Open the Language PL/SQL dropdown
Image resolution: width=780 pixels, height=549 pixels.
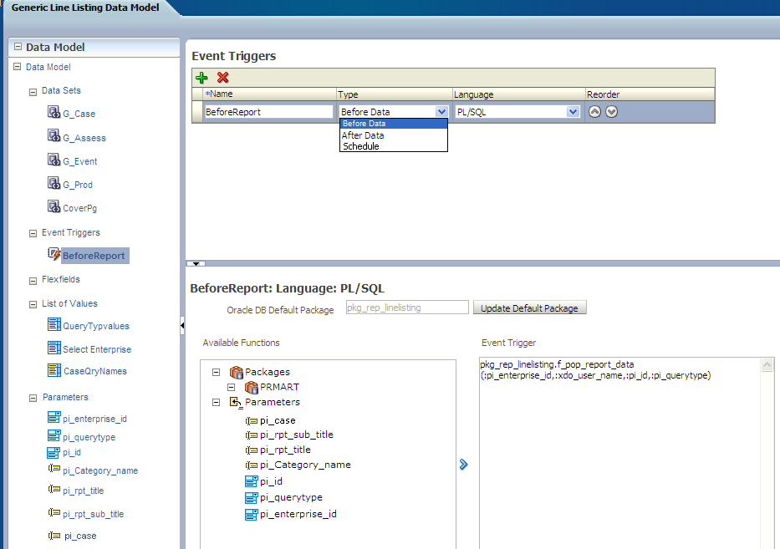point(573,112)
